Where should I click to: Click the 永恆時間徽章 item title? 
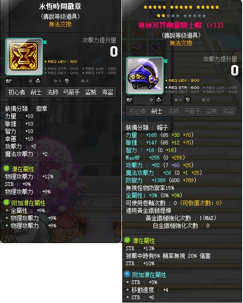point(60,7)
